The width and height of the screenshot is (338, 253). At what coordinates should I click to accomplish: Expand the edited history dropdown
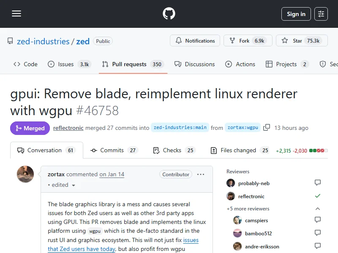click(62, 185)
